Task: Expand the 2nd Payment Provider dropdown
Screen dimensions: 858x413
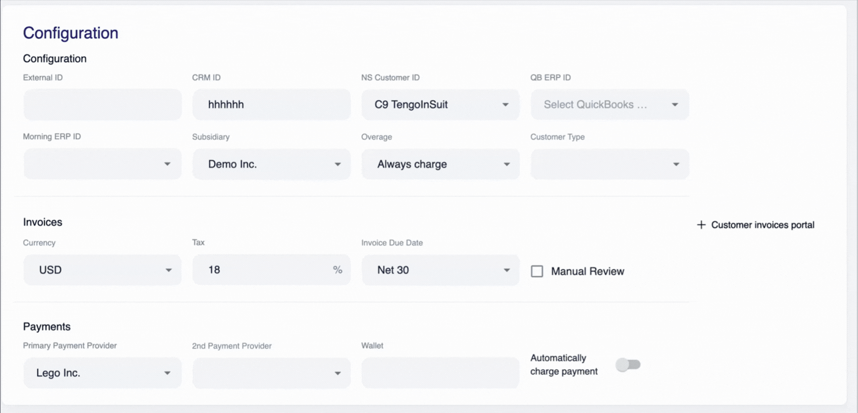Action: pyautogui.click(x=271, y=373)
